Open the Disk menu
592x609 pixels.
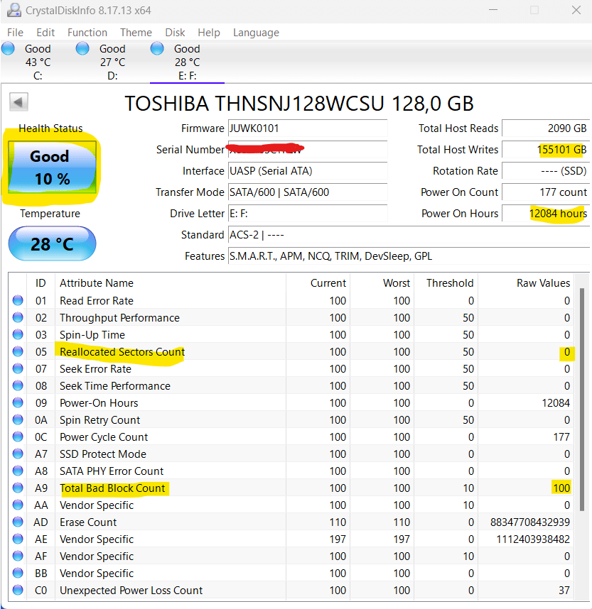click(174, 33)
